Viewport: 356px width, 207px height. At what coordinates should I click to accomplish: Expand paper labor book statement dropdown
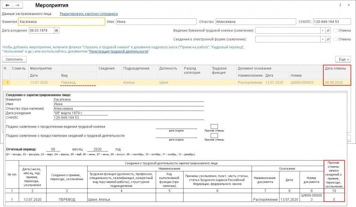coord(322,30)
